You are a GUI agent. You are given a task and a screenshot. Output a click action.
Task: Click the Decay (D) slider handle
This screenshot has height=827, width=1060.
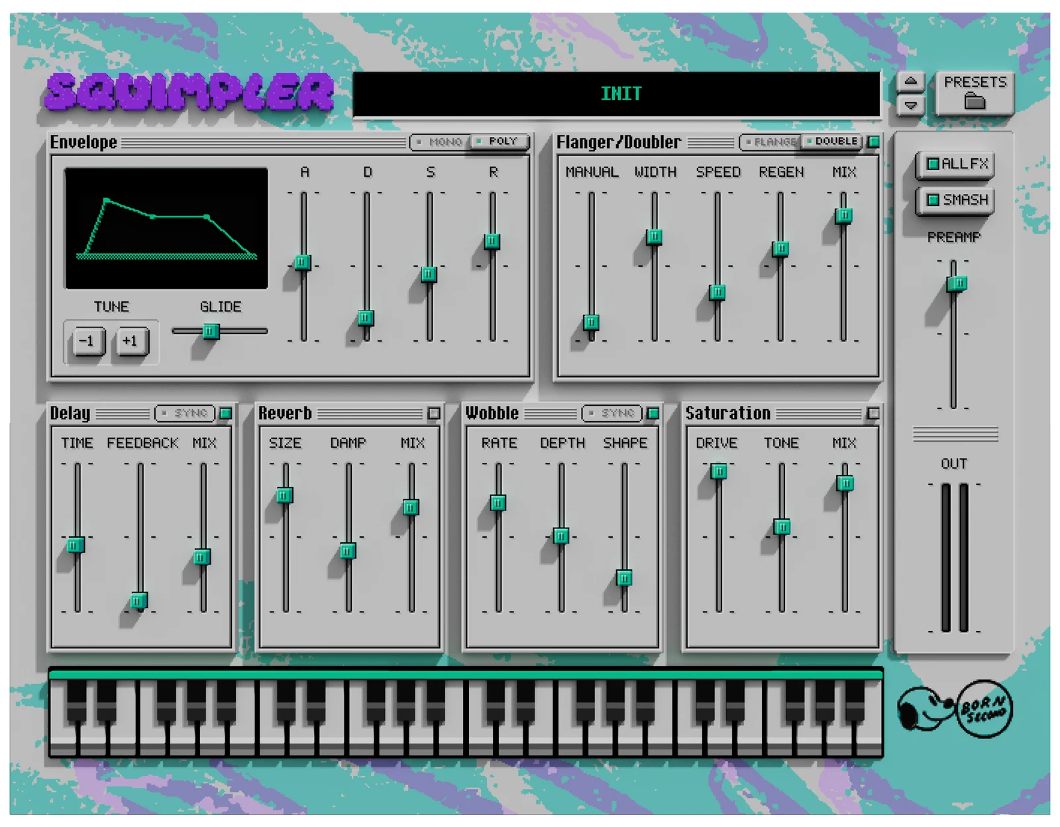point(366,318)
